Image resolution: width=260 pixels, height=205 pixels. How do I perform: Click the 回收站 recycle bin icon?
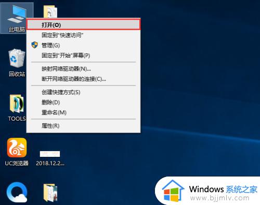(x=17, y=58)
